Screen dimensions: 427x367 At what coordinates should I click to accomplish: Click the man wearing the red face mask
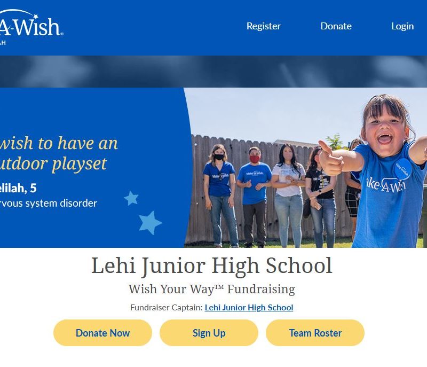click(254, 196)
